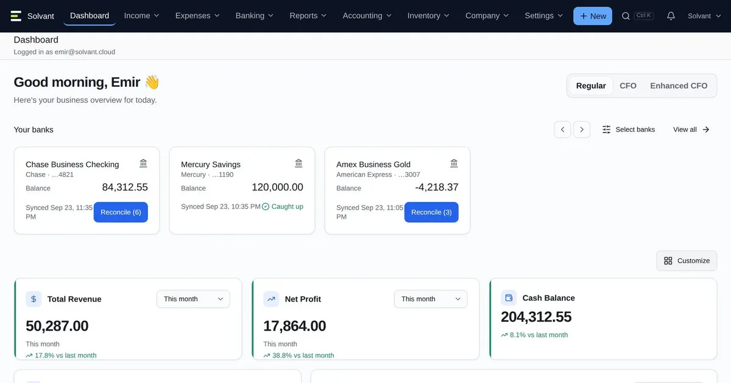Click the bank icon on Chase Business Checking

point(143,163)
